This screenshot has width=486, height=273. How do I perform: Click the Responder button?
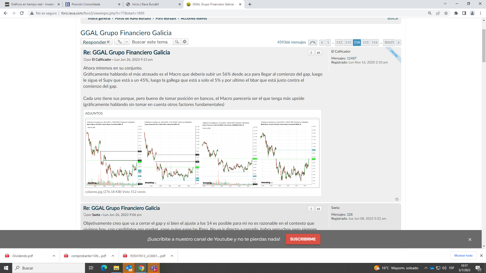click(96, 42)
